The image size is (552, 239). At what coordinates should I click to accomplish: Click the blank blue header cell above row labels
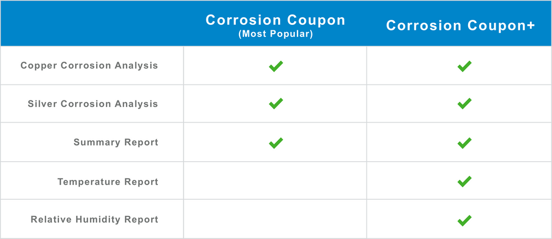pyautogui.click(x=92, y=23)
